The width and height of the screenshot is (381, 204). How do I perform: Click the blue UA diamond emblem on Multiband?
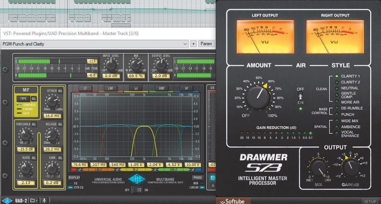pyautogui.click(x=137, y=180)
